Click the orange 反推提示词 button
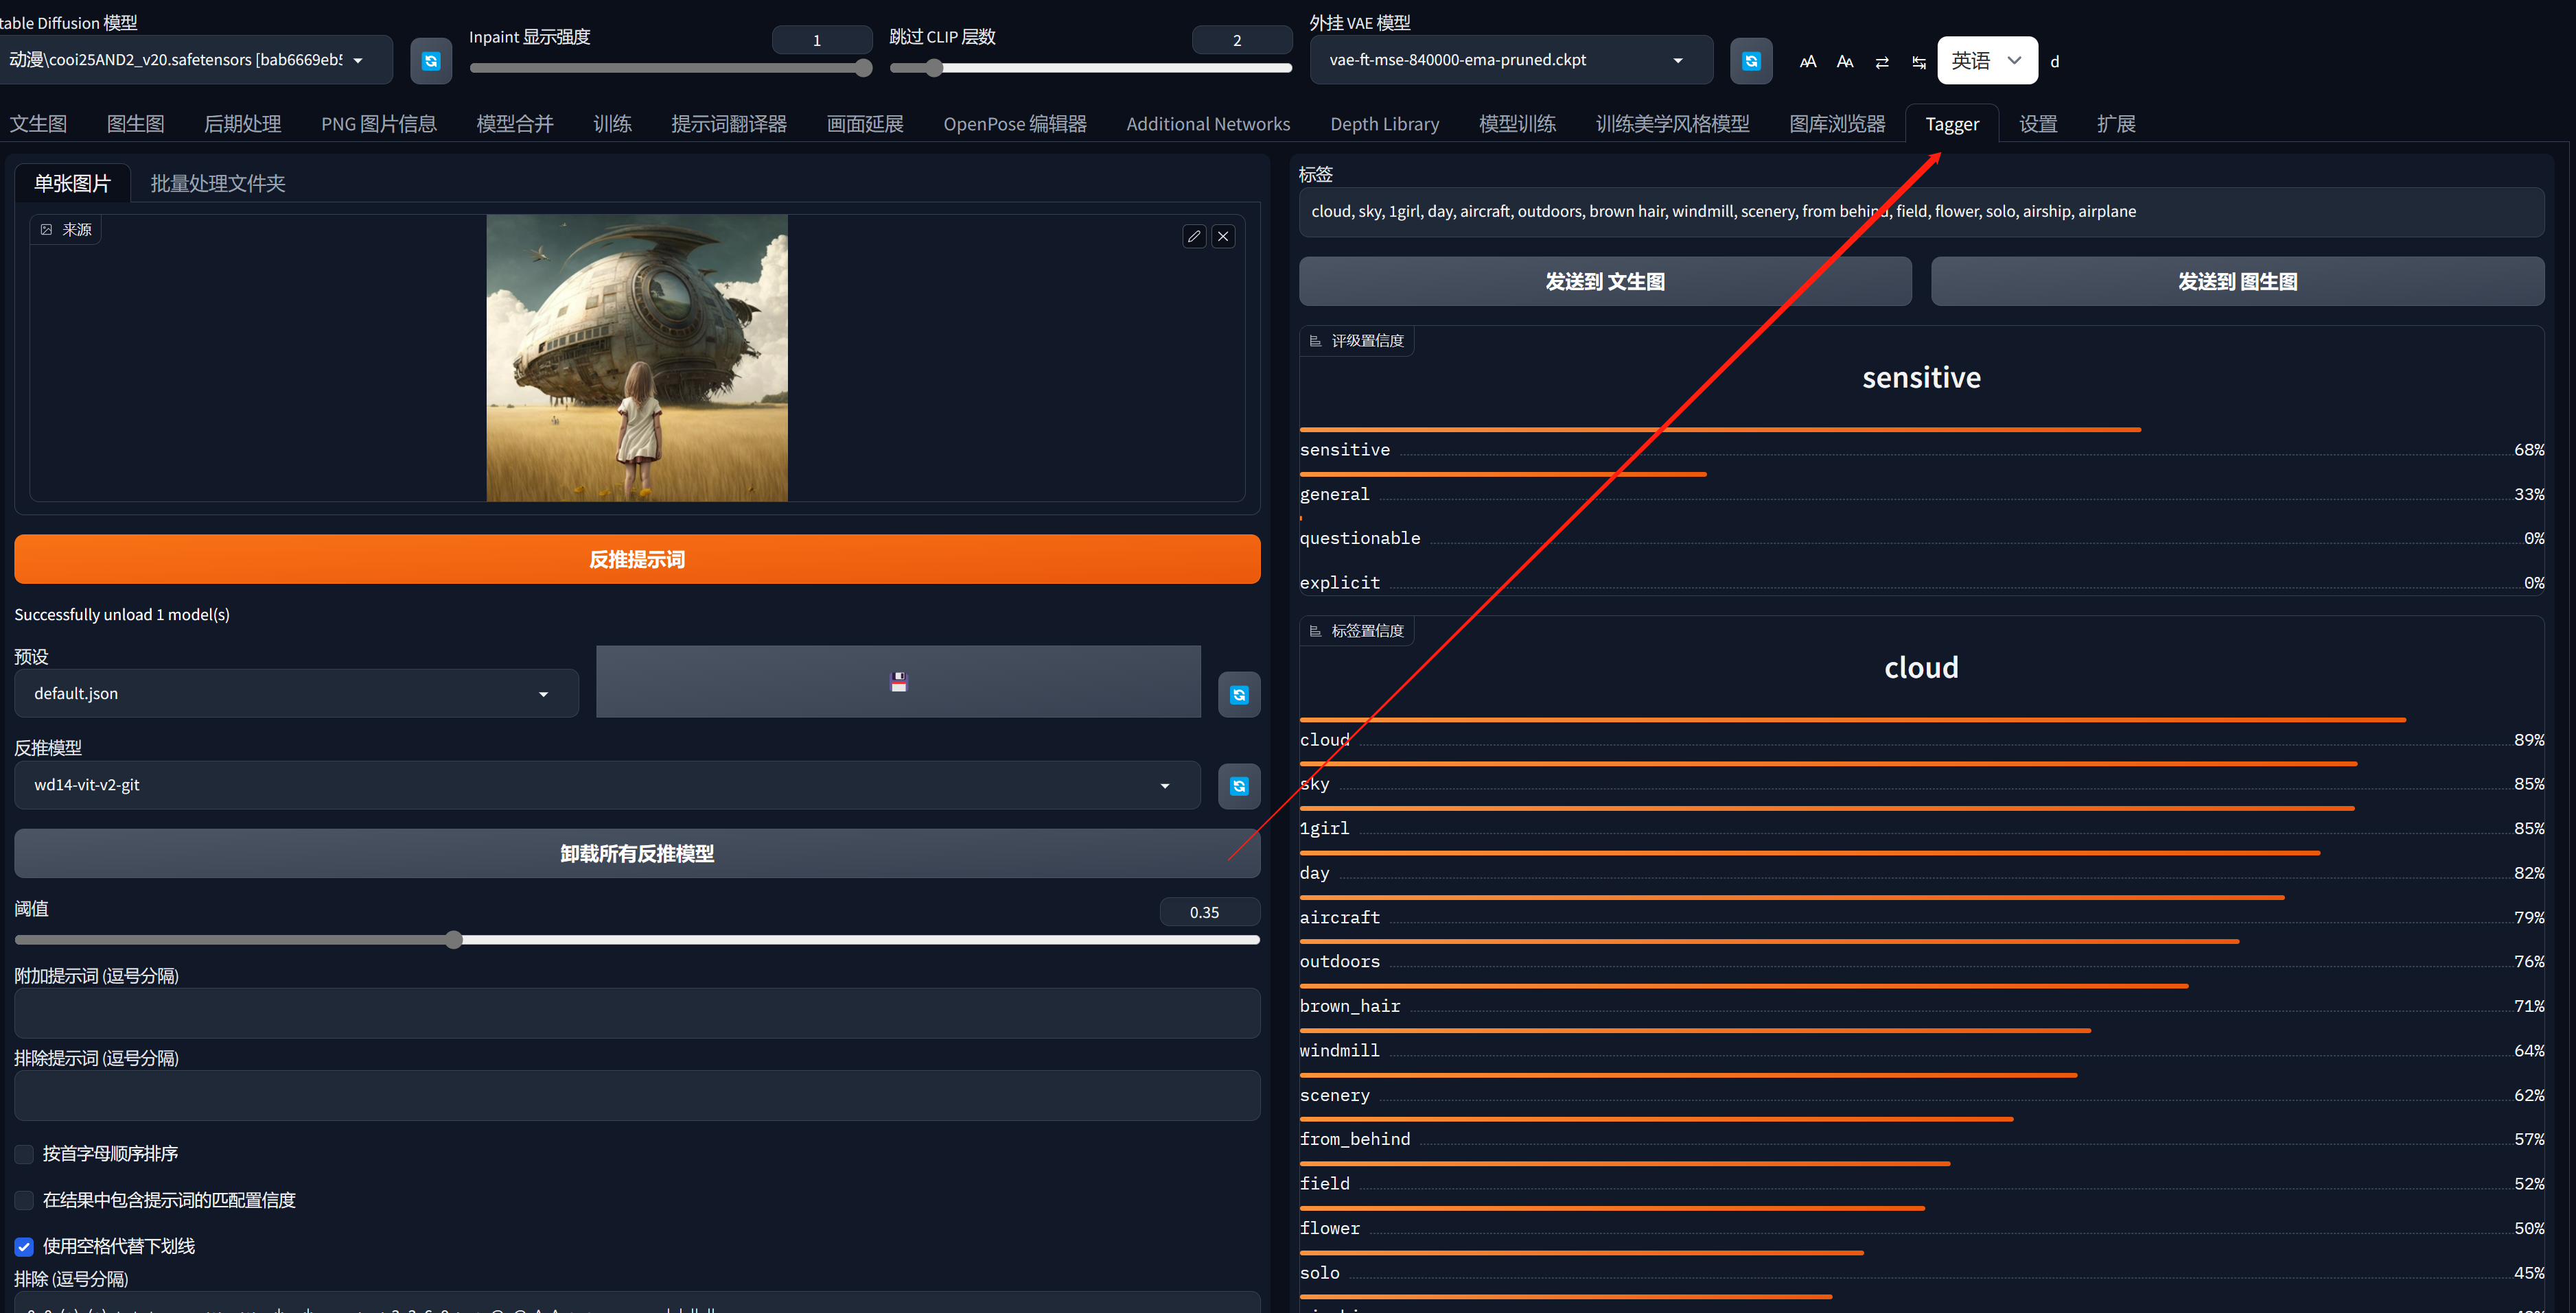The height and width of the screenshot is (1313, 2576). click(x=637, y=560)
